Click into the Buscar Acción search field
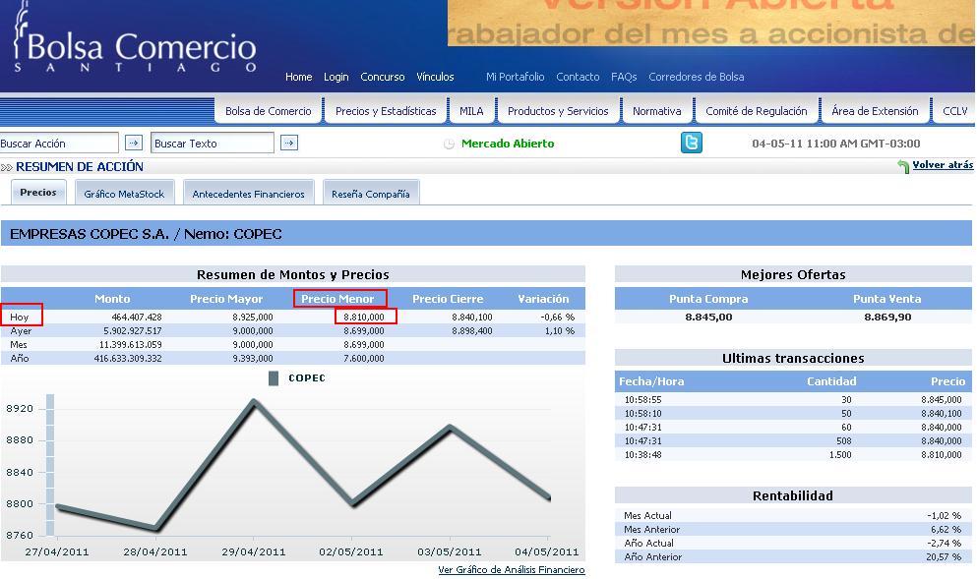Viewport: 977px width, 579px height. (59, 144)
